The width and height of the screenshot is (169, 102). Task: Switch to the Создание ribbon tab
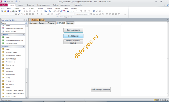[30, 5]
